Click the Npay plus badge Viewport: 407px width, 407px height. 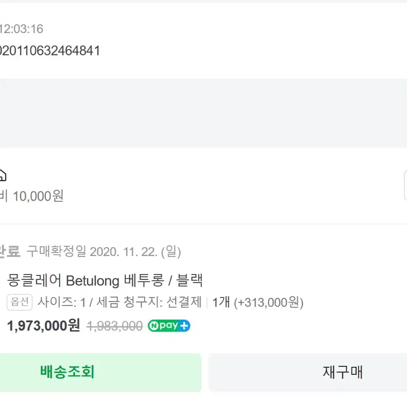(x=169, y=325)
